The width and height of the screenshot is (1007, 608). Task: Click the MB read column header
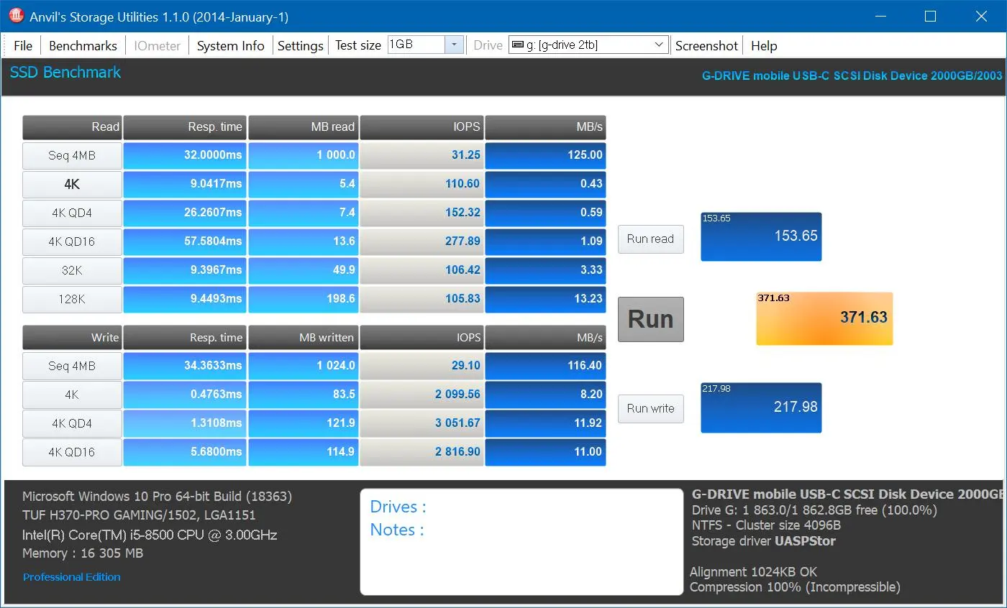point(304,127)
